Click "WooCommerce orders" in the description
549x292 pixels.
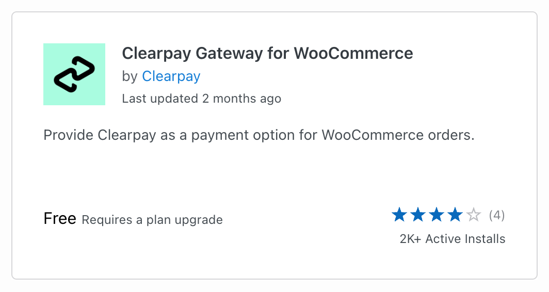pyautogui.click(x=397, y=135)
